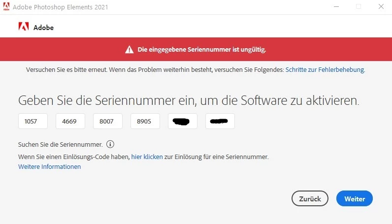Click the warning triangle in the red banner
Image resolution: width=392 pixels, height=224 pixels.
[x=129, y=50]
